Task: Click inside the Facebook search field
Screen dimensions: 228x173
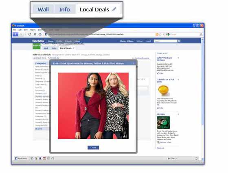Action: click(166, 41)
